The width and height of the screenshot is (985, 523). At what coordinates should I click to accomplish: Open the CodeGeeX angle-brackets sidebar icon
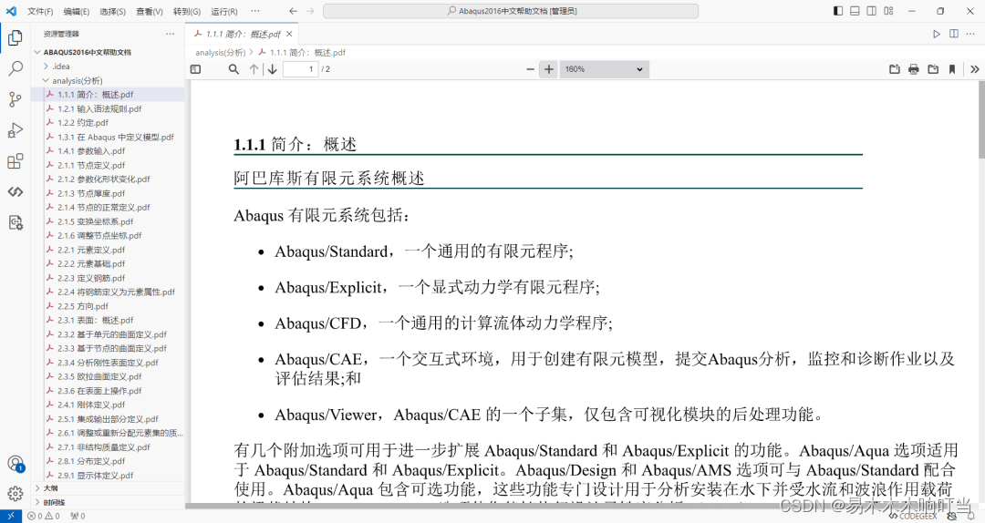(x=16, y=191)
